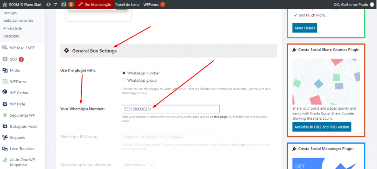377x169 pixels.
Task: Click the Loco Translate icon
Action: click(x=5, y=149)
